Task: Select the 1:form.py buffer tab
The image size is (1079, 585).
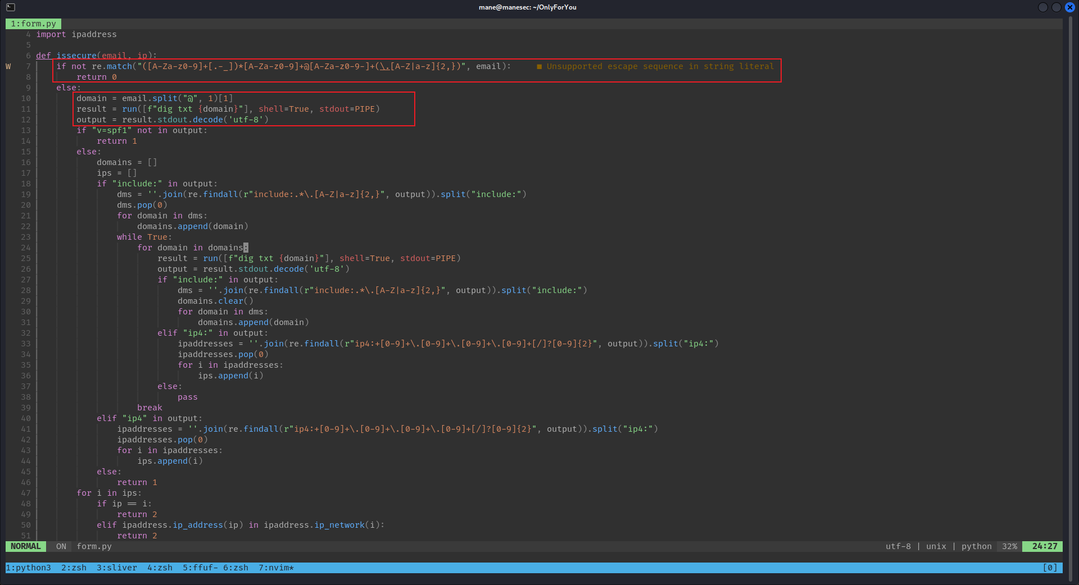Action: coord(34,24)
